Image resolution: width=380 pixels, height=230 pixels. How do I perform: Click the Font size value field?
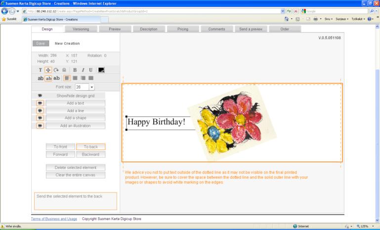coord(82,87)
